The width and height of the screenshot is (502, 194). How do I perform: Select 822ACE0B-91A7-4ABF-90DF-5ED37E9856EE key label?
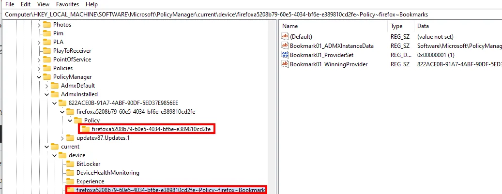point(123,103)
